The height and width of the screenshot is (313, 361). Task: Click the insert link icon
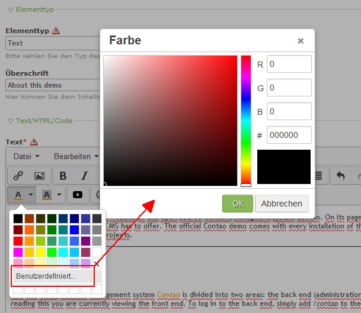pyautogui.click(x=18, y=176)
